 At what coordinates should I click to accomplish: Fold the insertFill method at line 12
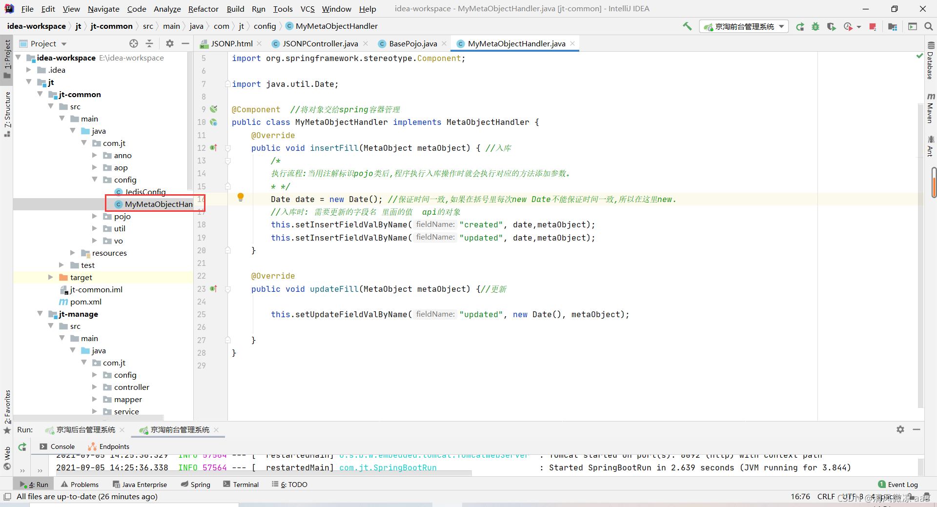[x=227, y=148]
